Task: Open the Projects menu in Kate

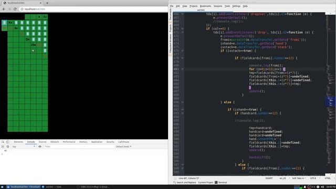Action: pyautogui.click(x=194, y=6)
